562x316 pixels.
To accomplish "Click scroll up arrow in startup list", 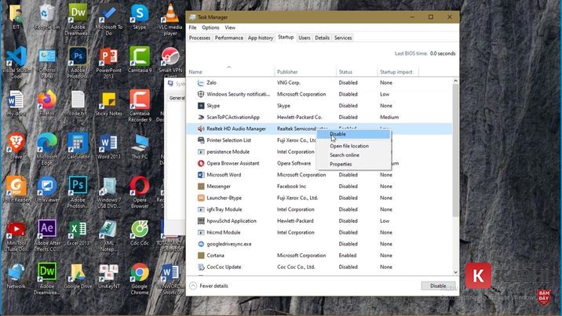I will (455, 81).
